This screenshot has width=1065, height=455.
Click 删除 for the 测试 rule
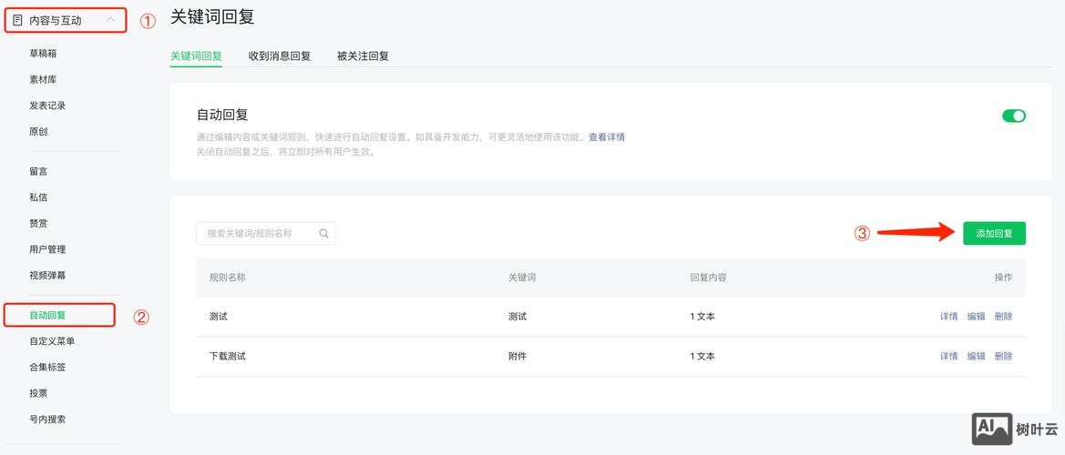coord(1003,317)
